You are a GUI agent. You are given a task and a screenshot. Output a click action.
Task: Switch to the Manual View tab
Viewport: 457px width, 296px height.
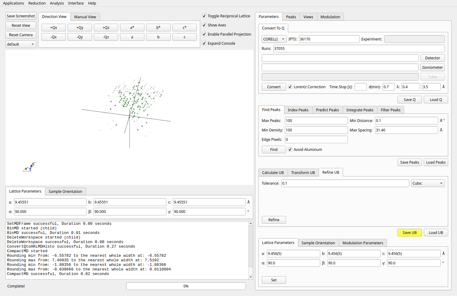(85, 17)
